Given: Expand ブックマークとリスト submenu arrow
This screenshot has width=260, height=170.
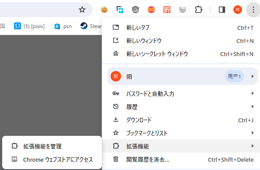Looking at the screenshot, I should 253,133.
